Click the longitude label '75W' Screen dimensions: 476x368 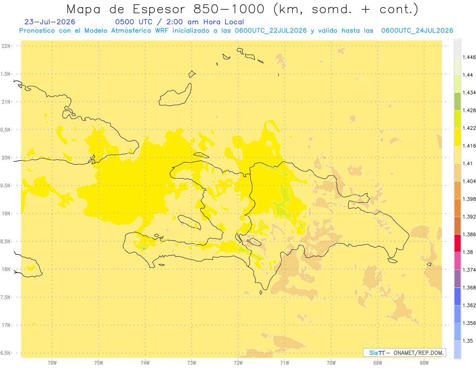click(99, 362)
